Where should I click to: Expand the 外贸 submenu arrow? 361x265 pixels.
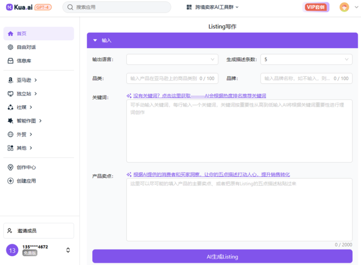(31, 134)
